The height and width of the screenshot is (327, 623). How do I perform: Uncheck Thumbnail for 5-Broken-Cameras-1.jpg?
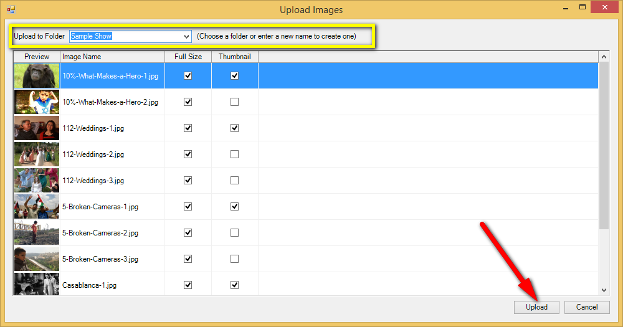234,207
